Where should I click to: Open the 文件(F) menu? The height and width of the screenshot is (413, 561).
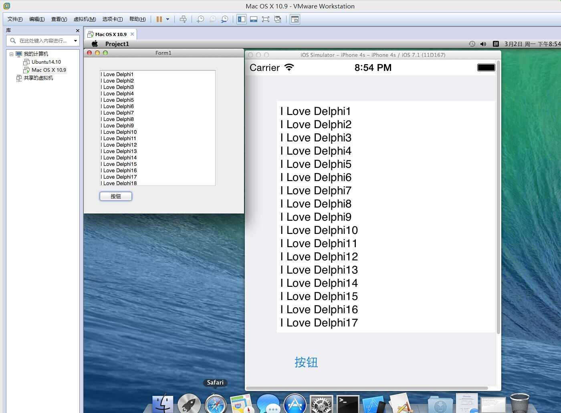click(x=15, y=19)
